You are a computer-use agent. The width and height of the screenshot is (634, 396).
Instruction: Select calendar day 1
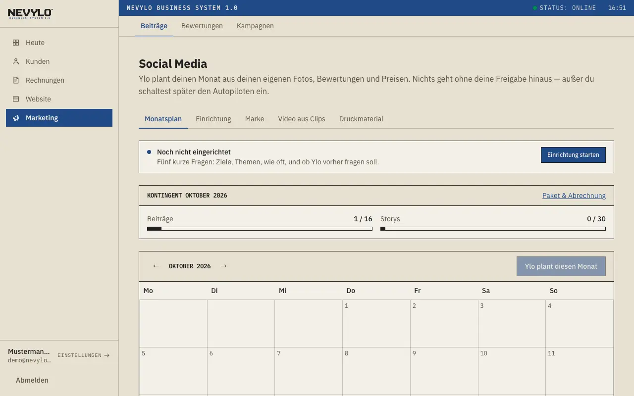click(376, 323)
